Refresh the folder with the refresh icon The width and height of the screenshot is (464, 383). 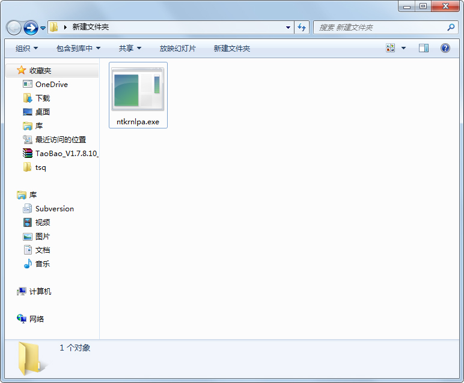click(x=302, y=28)
